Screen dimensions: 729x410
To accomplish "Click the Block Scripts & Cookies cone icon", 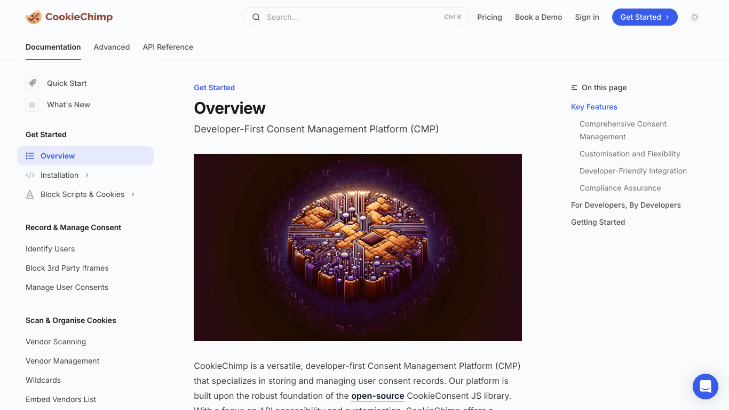I will [x=30, y=194].
